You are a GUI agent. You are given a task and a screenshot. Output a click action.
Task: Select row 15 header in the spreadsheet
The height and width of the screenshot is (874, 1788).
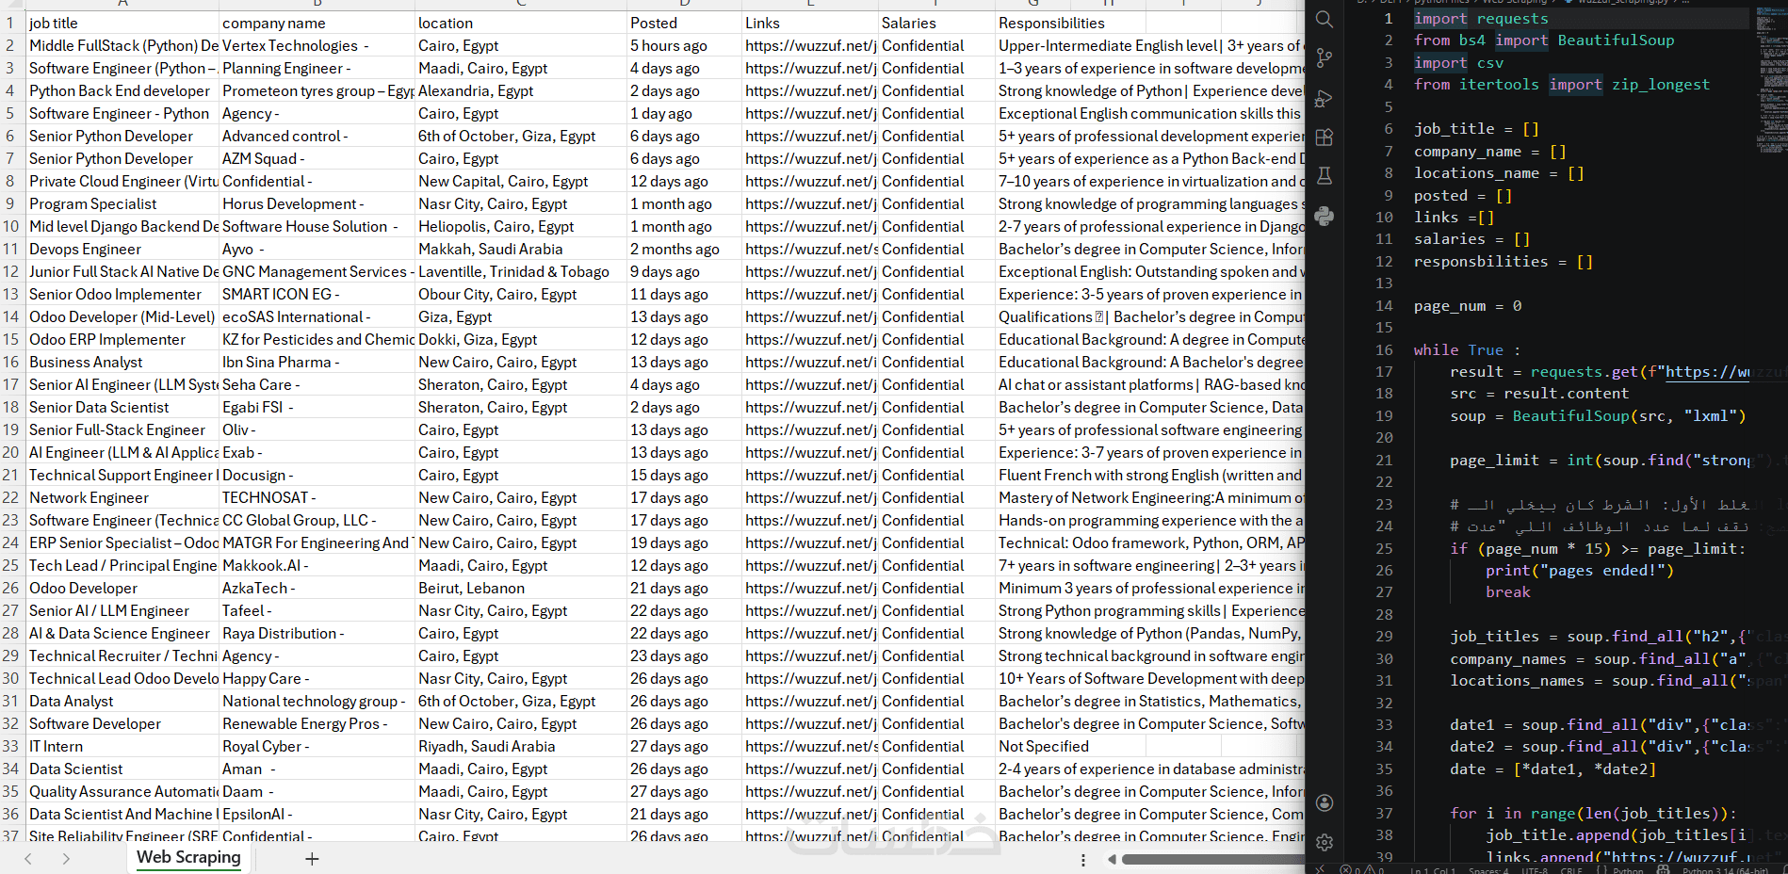11,339
